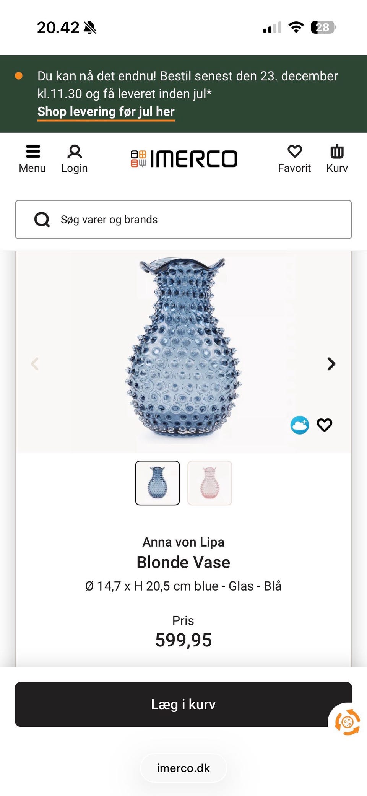367x796 pixels.
Task: Show next product image with right chevron
Action: pyautogui.click(x=331, y=364)
